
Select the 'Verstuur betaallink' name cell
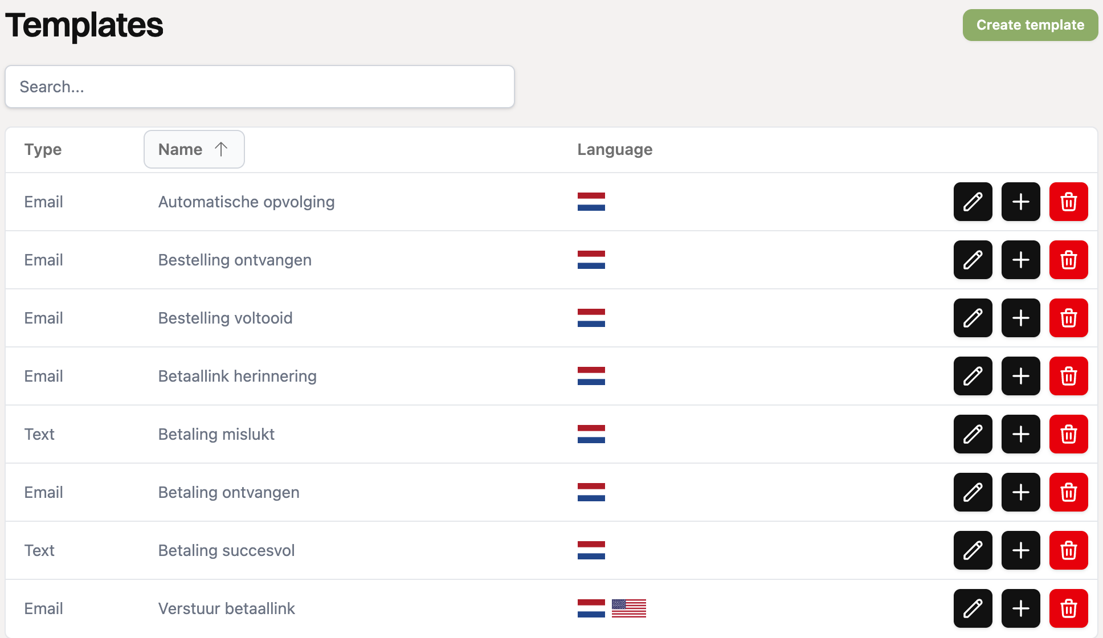coord(226,608)
